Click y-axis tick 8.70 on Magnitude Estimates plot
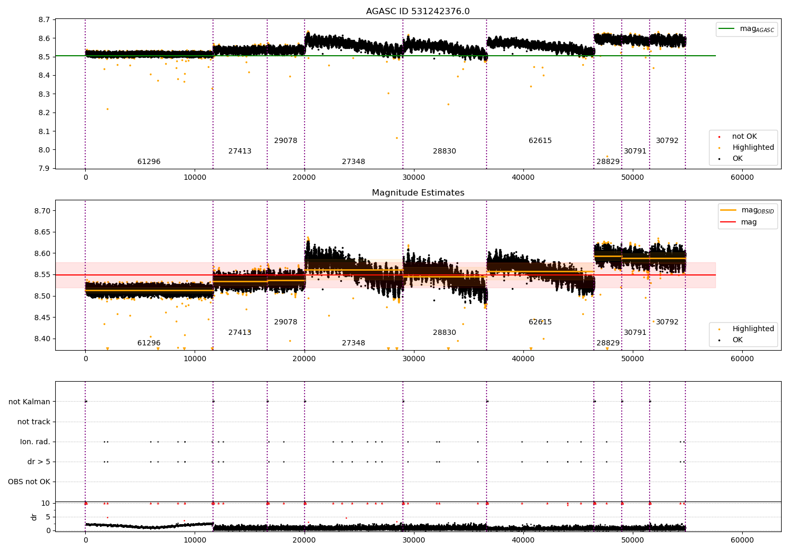This screenshot has width=789, height=552. click(x=43, y=211)
